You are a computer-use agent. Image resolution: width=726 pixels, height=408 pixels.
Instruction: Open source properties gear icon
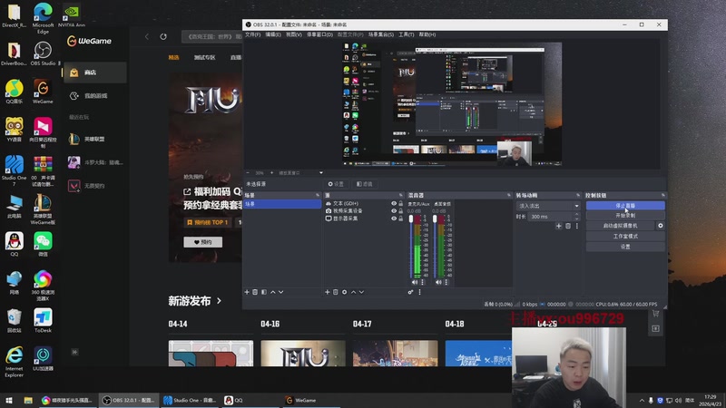[345, 292]
